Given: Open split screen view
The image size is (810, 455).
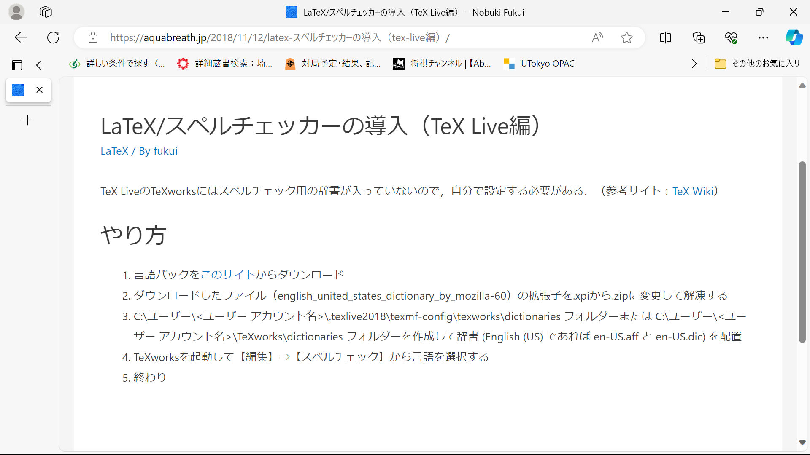Looking at the screenshot, I should pos(665,37).
